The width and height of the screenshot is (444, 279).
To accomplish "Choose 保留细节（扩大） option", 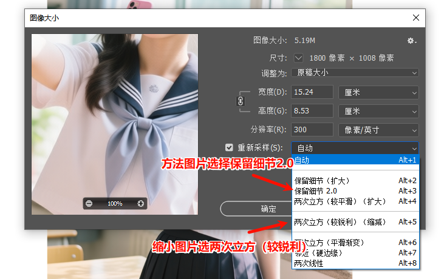I will (355, 181).
